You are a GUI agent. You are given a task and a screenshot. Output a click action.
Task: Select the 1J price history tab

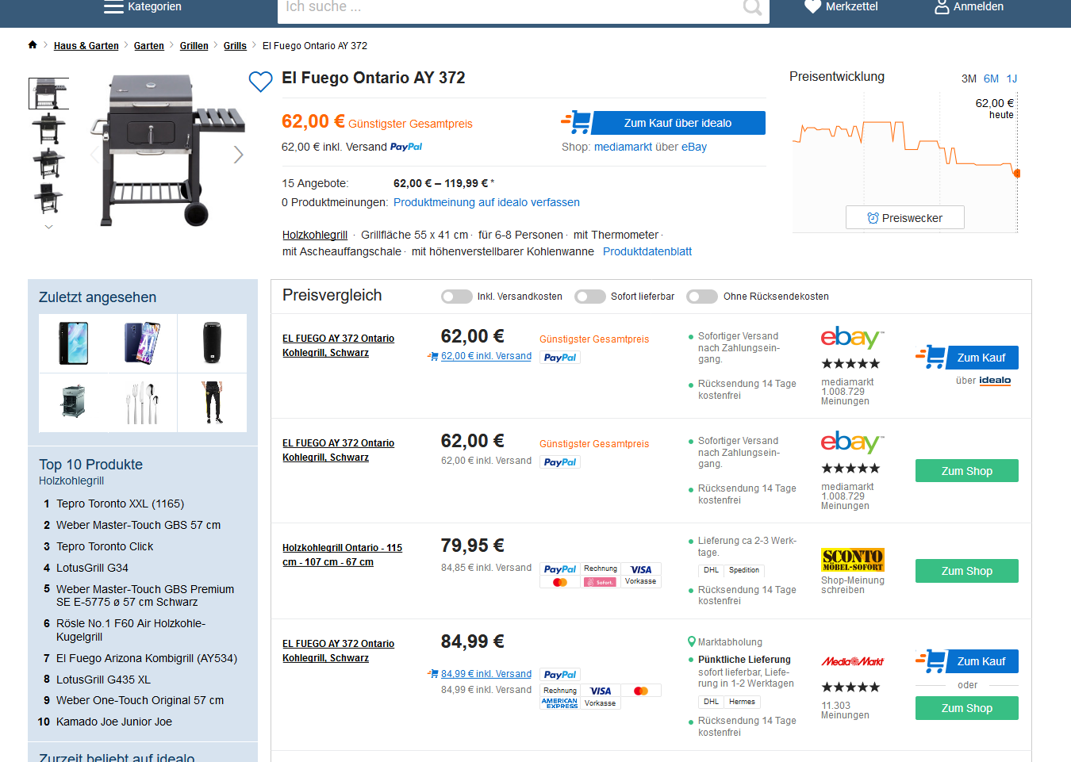pyautogui.click(x=1011, y=78)
